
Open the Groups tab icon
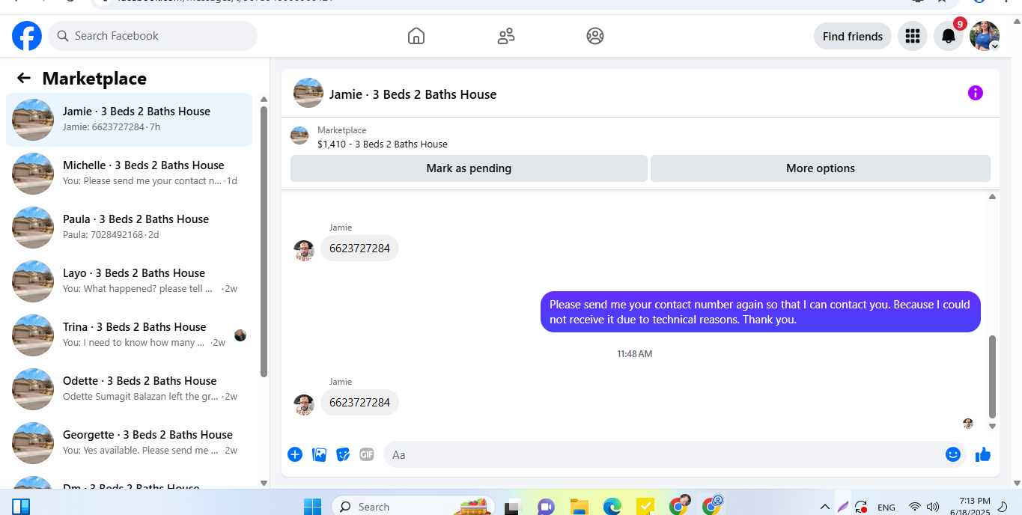coord(595,36)
